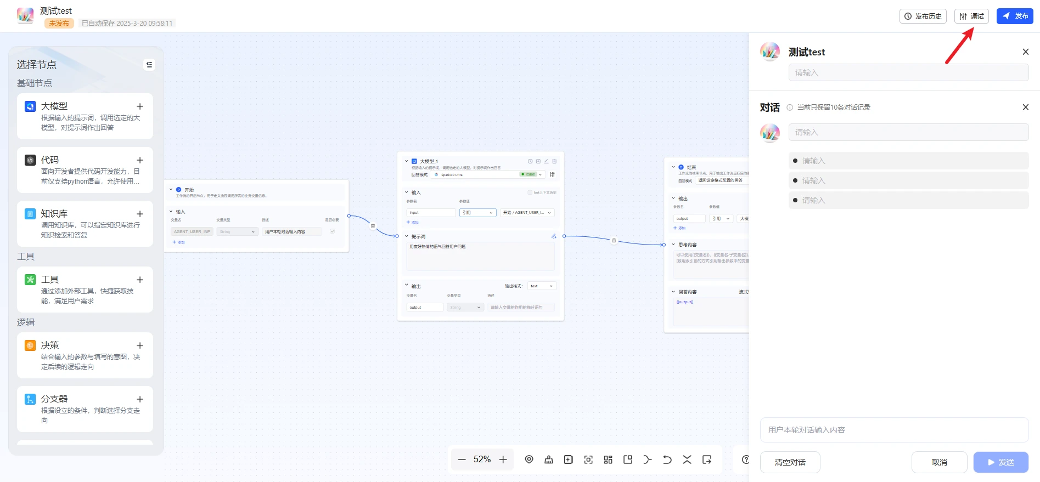Click the 调试 debug button

tap(971, 16)
